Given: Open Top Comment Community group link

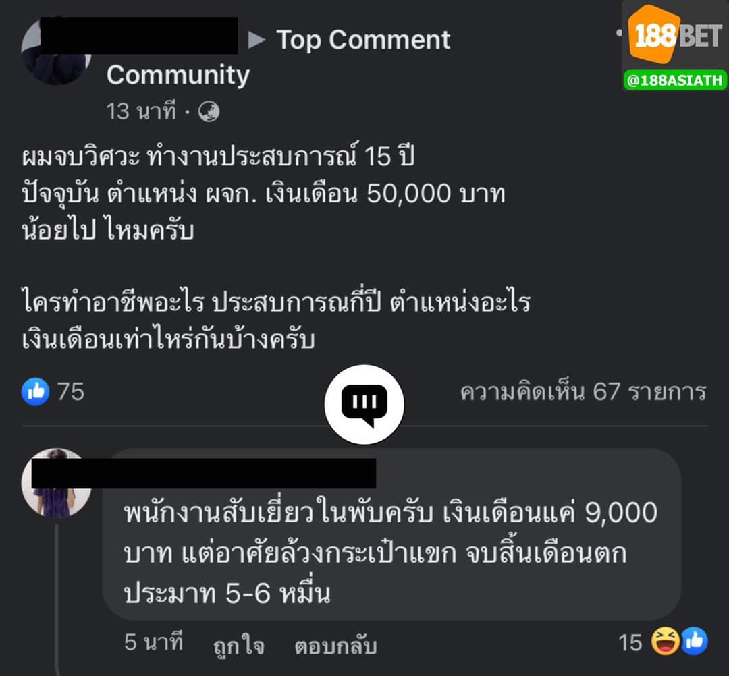Looking at the screenshot, I should [x=278, y=57].
